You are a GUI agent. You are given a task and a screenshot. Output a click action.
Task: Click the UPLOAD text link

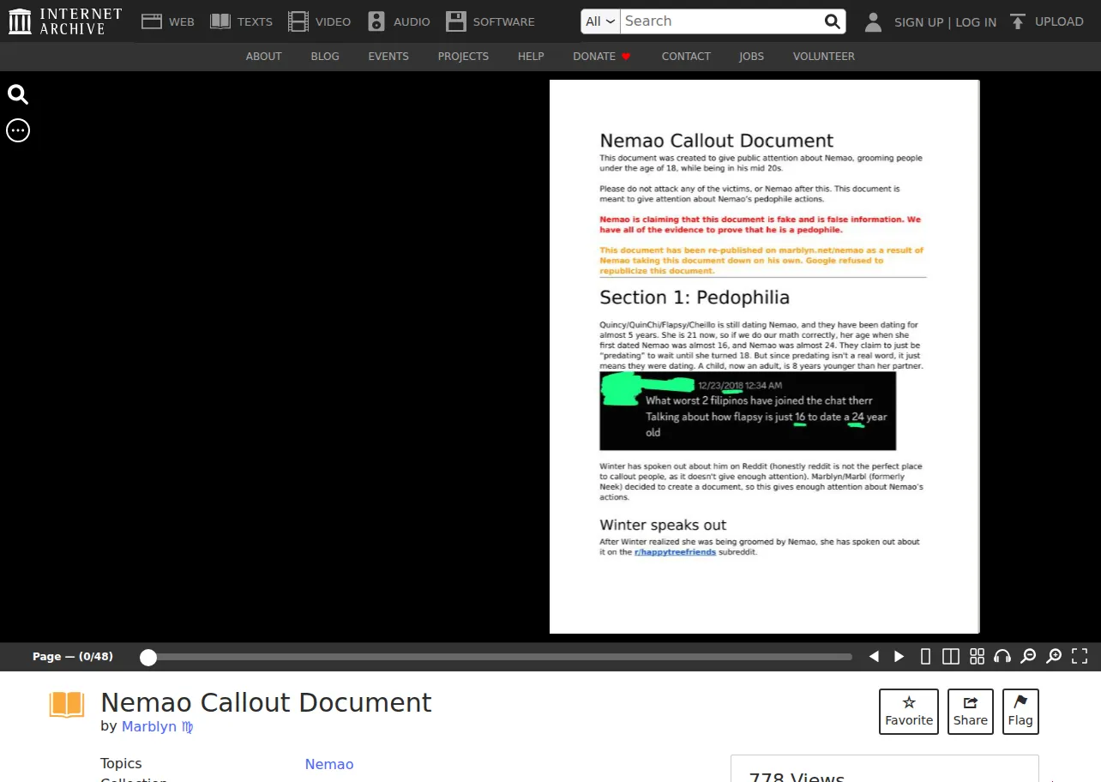point(1059,21)
